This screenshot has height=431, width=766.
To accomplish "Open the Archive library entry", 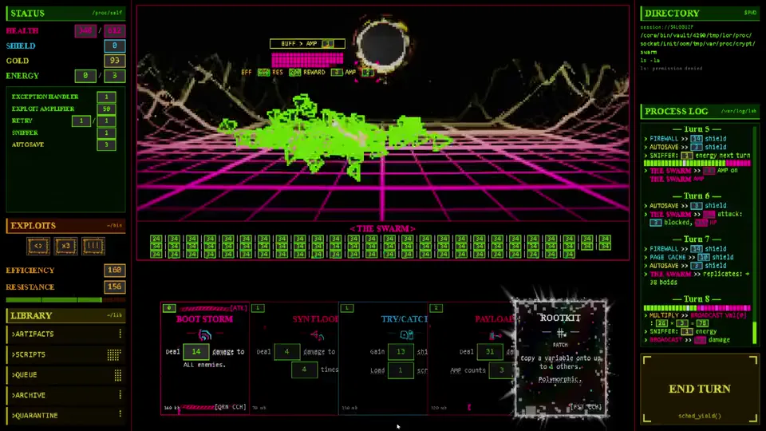I will coord(65,395).
